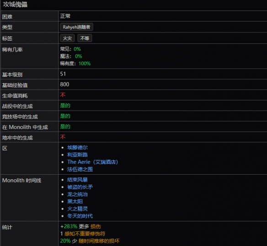Click the red 不 beside 地牢中的生成
The image size is (267, 246).
click(x=63, y=137)
